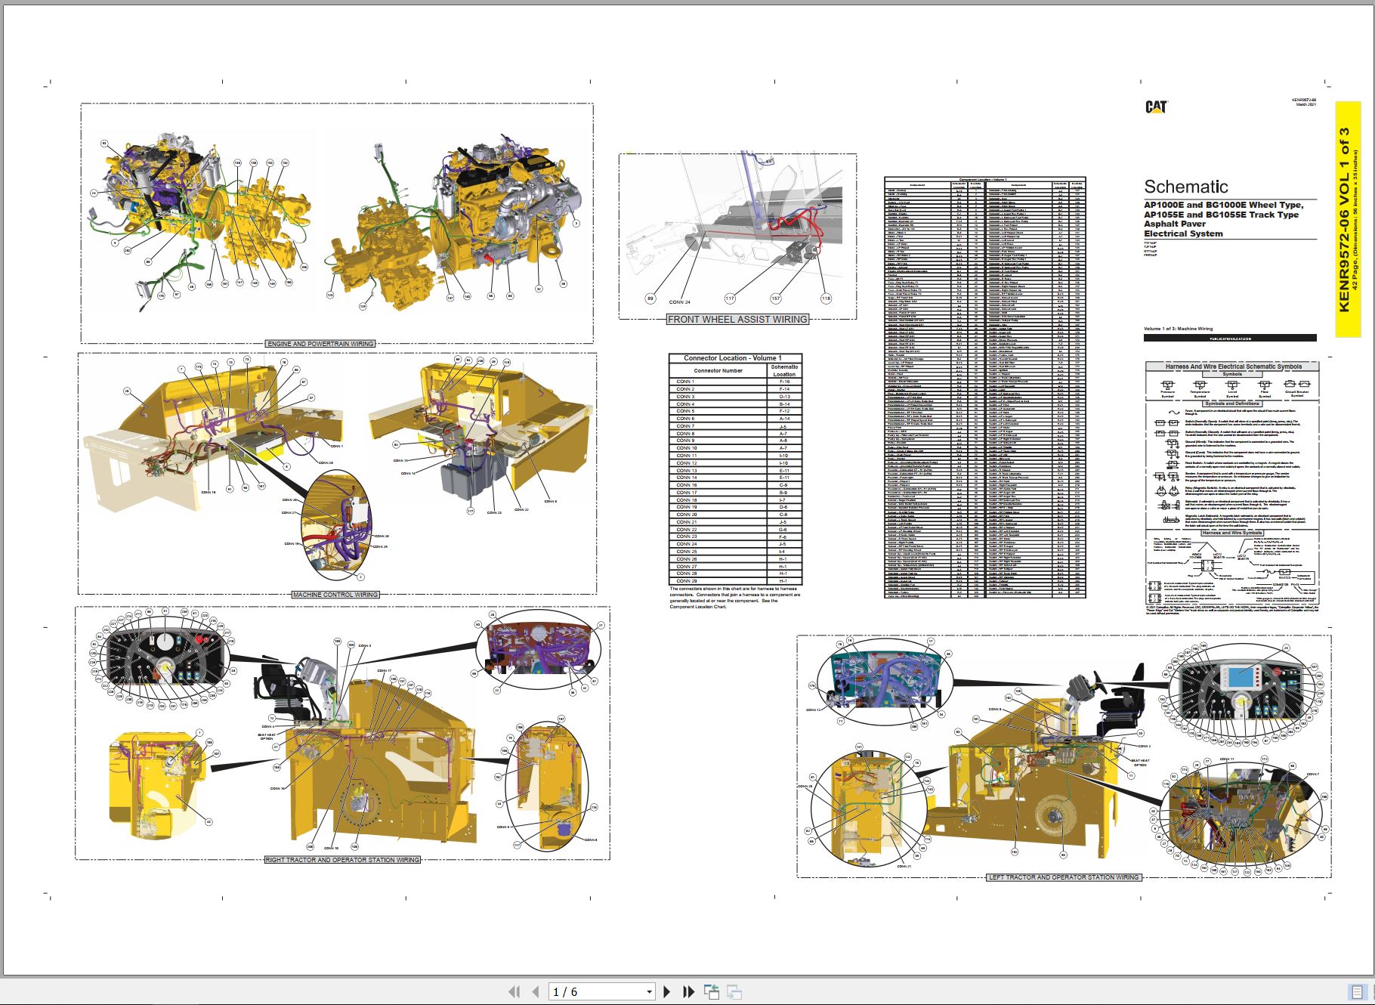
Task: Click the 'ENGINE AND POWERTRAIN WIRING' label
Action: 320,344
